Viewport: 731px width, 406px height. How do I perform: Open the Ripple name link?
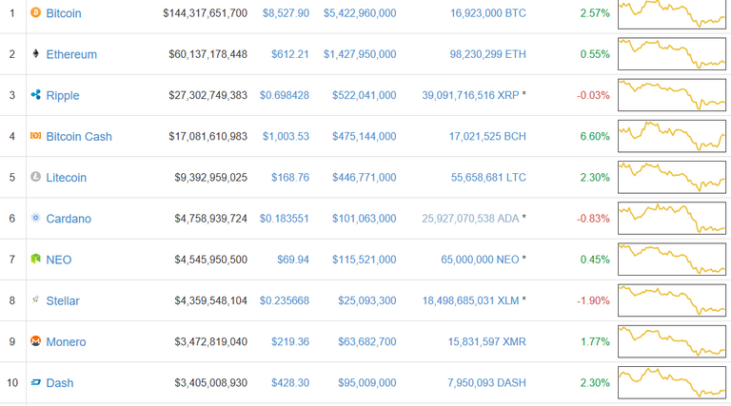click(63, 95)
